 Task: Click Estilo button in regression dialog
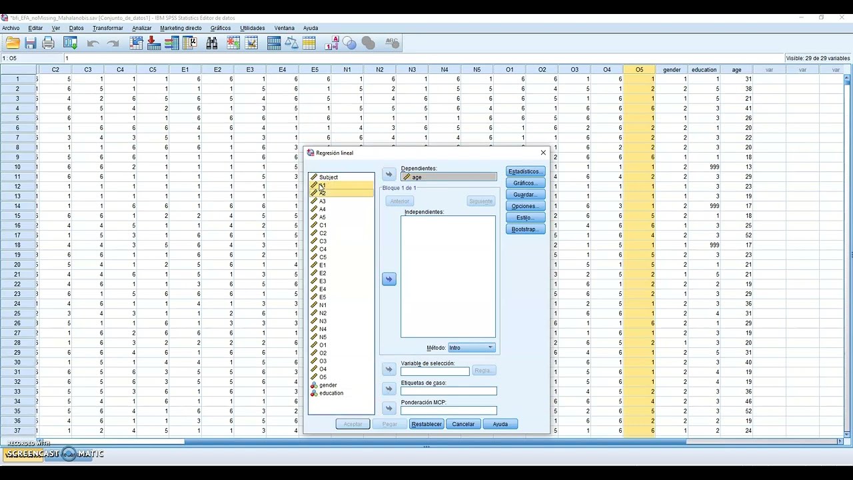click(x=525, y=217)
